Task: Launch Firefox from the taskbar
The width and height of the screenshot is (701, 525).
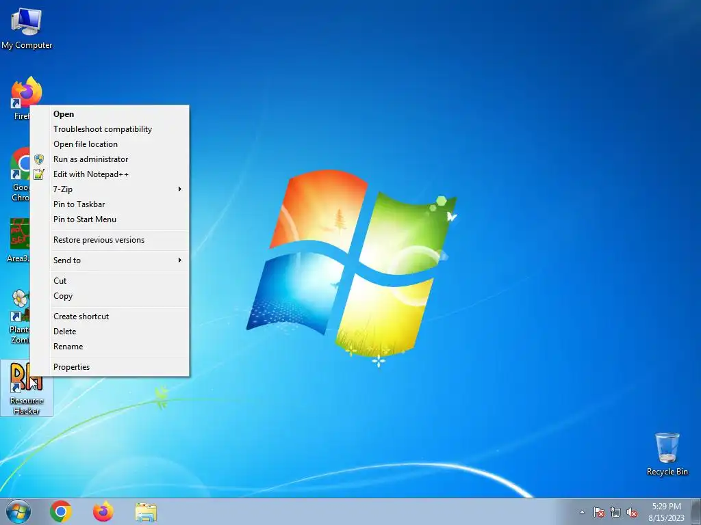Action: (x=103, y=511)
